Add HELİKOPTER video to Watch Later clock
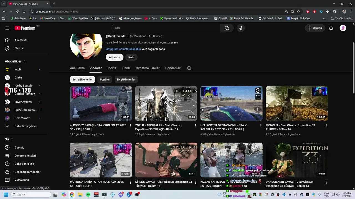Screen dimensions: 355x199 pyautogui.click(x=258, y=90)
